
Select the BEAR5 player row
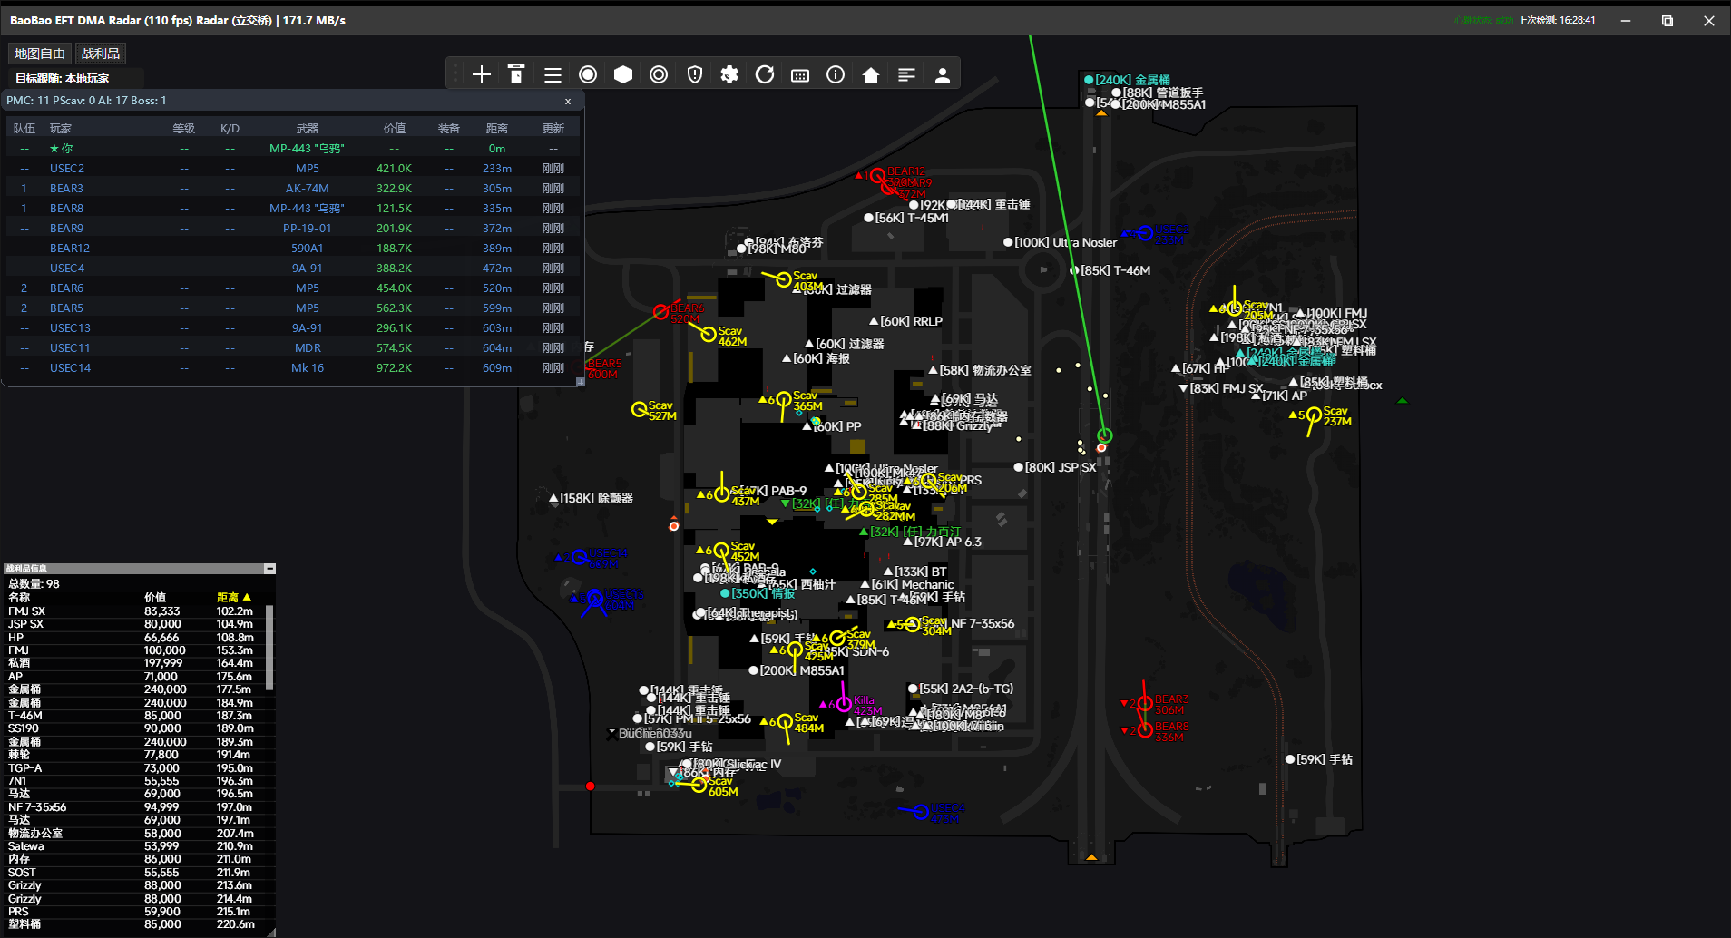pyautogui.click(x=292, y=308)
